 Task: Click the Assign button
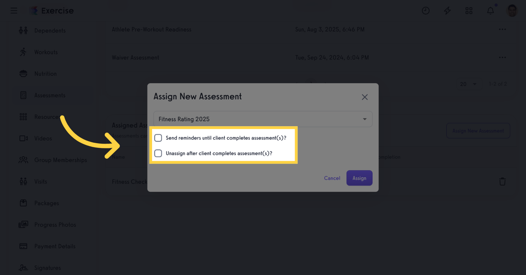click(x=359, y=178)
